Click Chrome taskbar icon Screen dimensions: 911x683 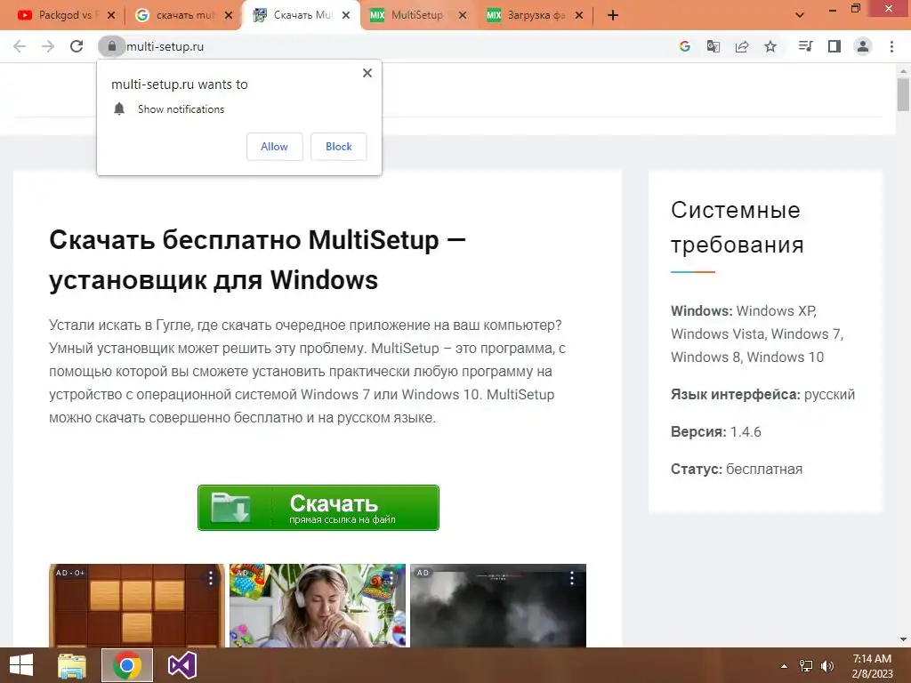(127, 665)
